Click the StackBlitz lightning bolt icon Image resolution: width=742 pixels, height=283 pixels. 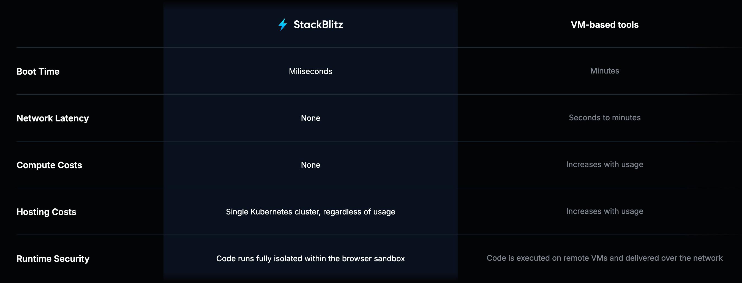pos(283,25)
